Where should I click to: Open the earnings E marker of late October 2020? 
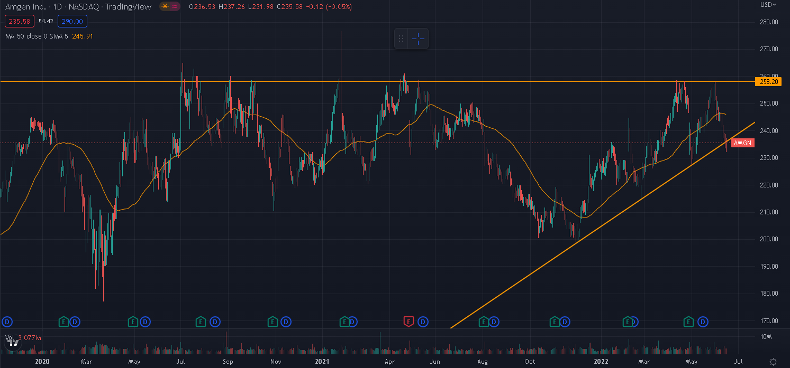273,321
